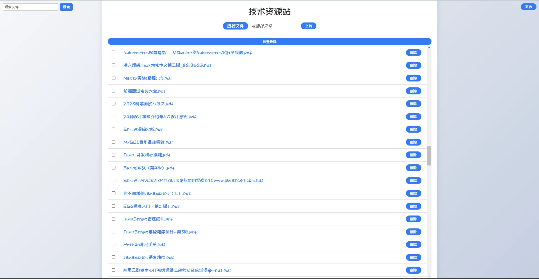Enable the checkbox for MySQL索引最佳实践.pdf
The height and width of the screenshot is (279, 539).
114,142
